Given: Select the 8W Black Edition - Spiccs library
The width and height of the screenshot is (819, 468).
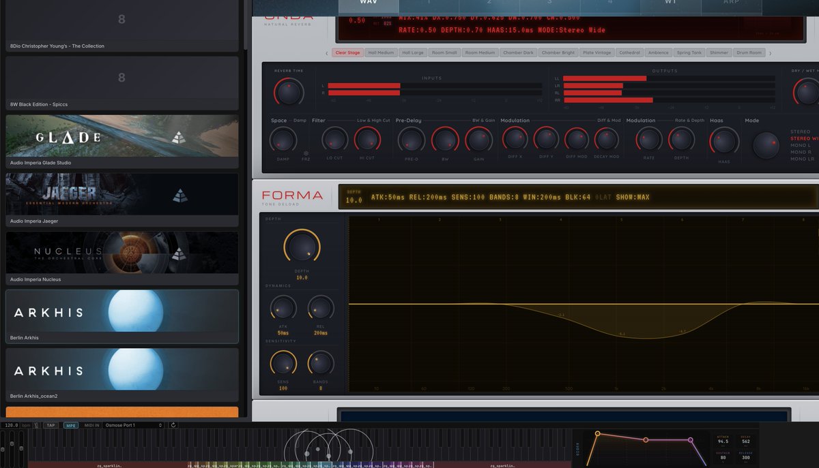Looking at the screenshot, I should pyautogui.click(x=122, y=82).
